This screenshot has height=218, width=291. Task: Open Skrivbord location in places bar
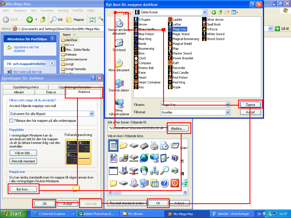pos(119,45)
